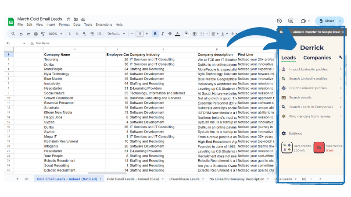351x197 pixels.
Task: Activate the paint format tool
Action: pyautogui.click(x=43, y=34)
